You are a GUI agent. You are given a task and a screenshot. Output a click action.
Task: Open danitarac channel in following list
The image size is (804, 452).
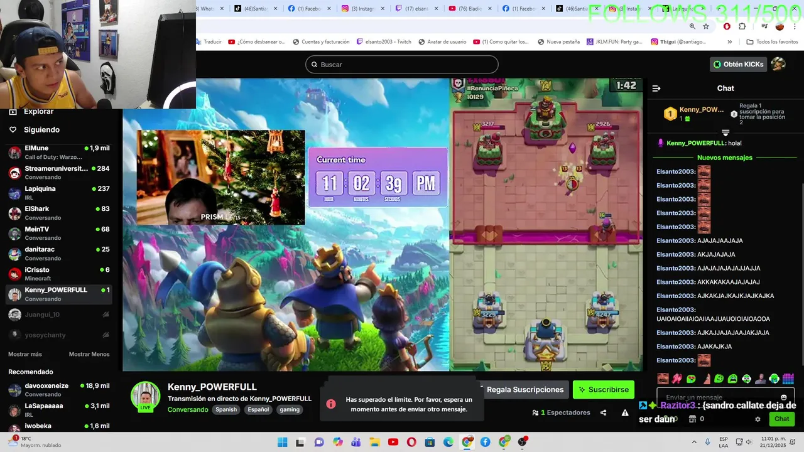(59, 254)
